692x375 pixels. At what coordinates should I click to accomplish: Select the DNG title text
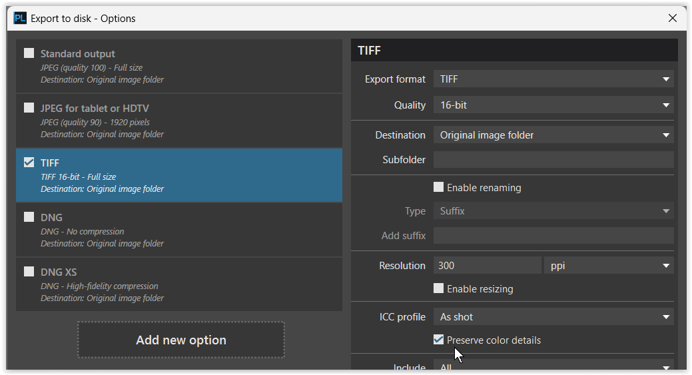pos(52,218)
